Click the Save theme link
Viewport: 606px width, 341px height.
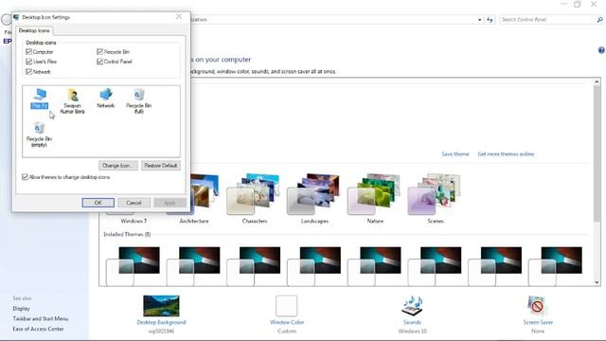(x=455, y=153)
